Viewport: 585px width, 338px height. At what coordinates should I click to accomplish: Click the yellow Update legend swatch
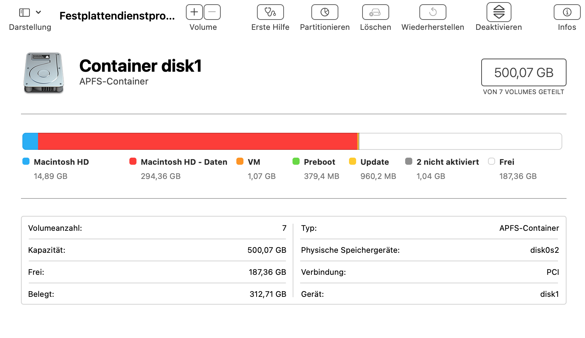353,162
